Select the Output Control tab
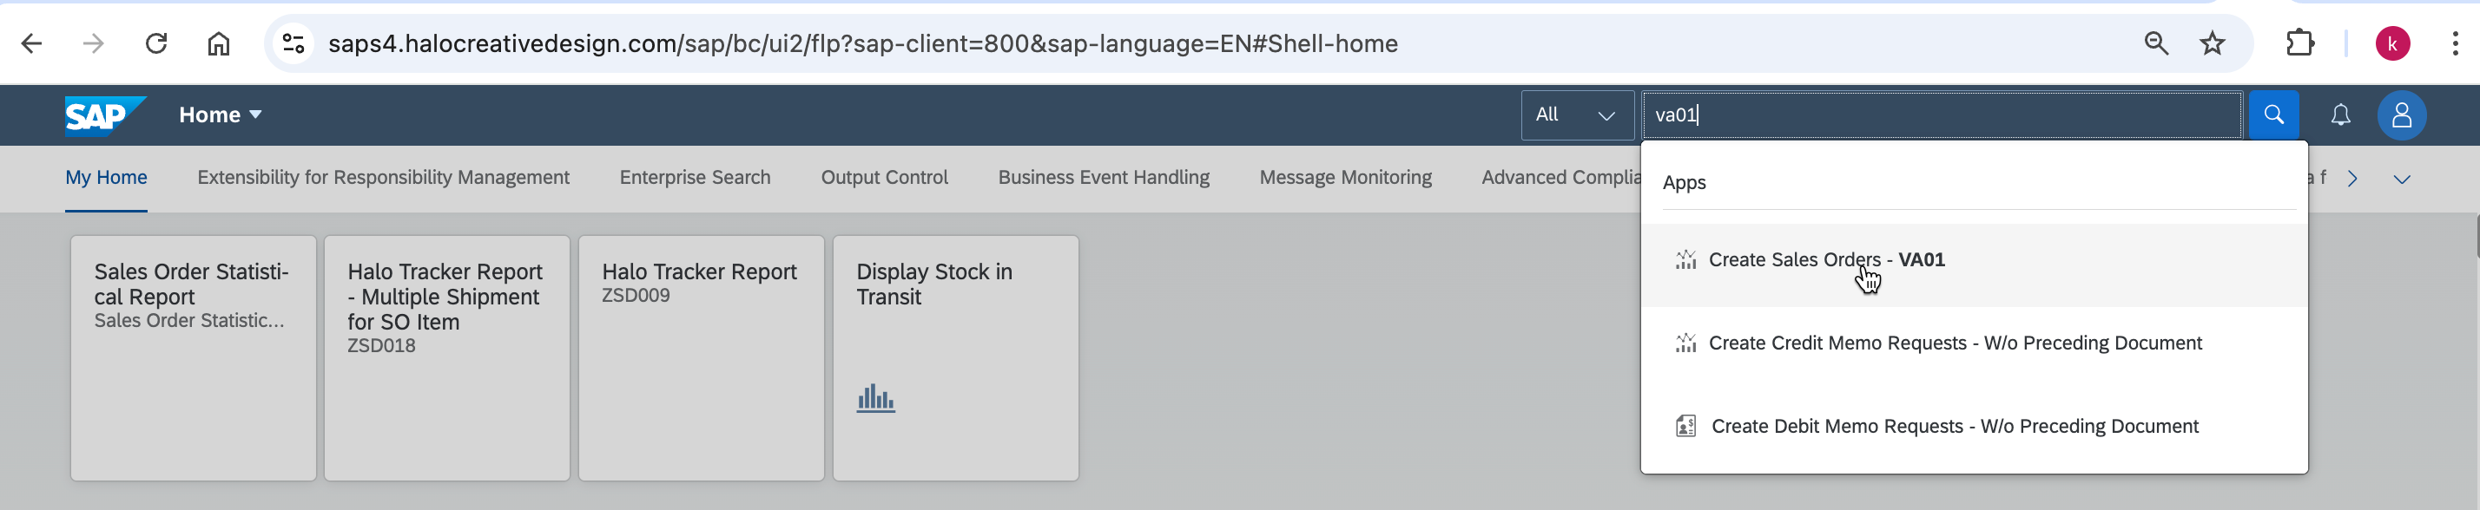 tap(884, 178)
